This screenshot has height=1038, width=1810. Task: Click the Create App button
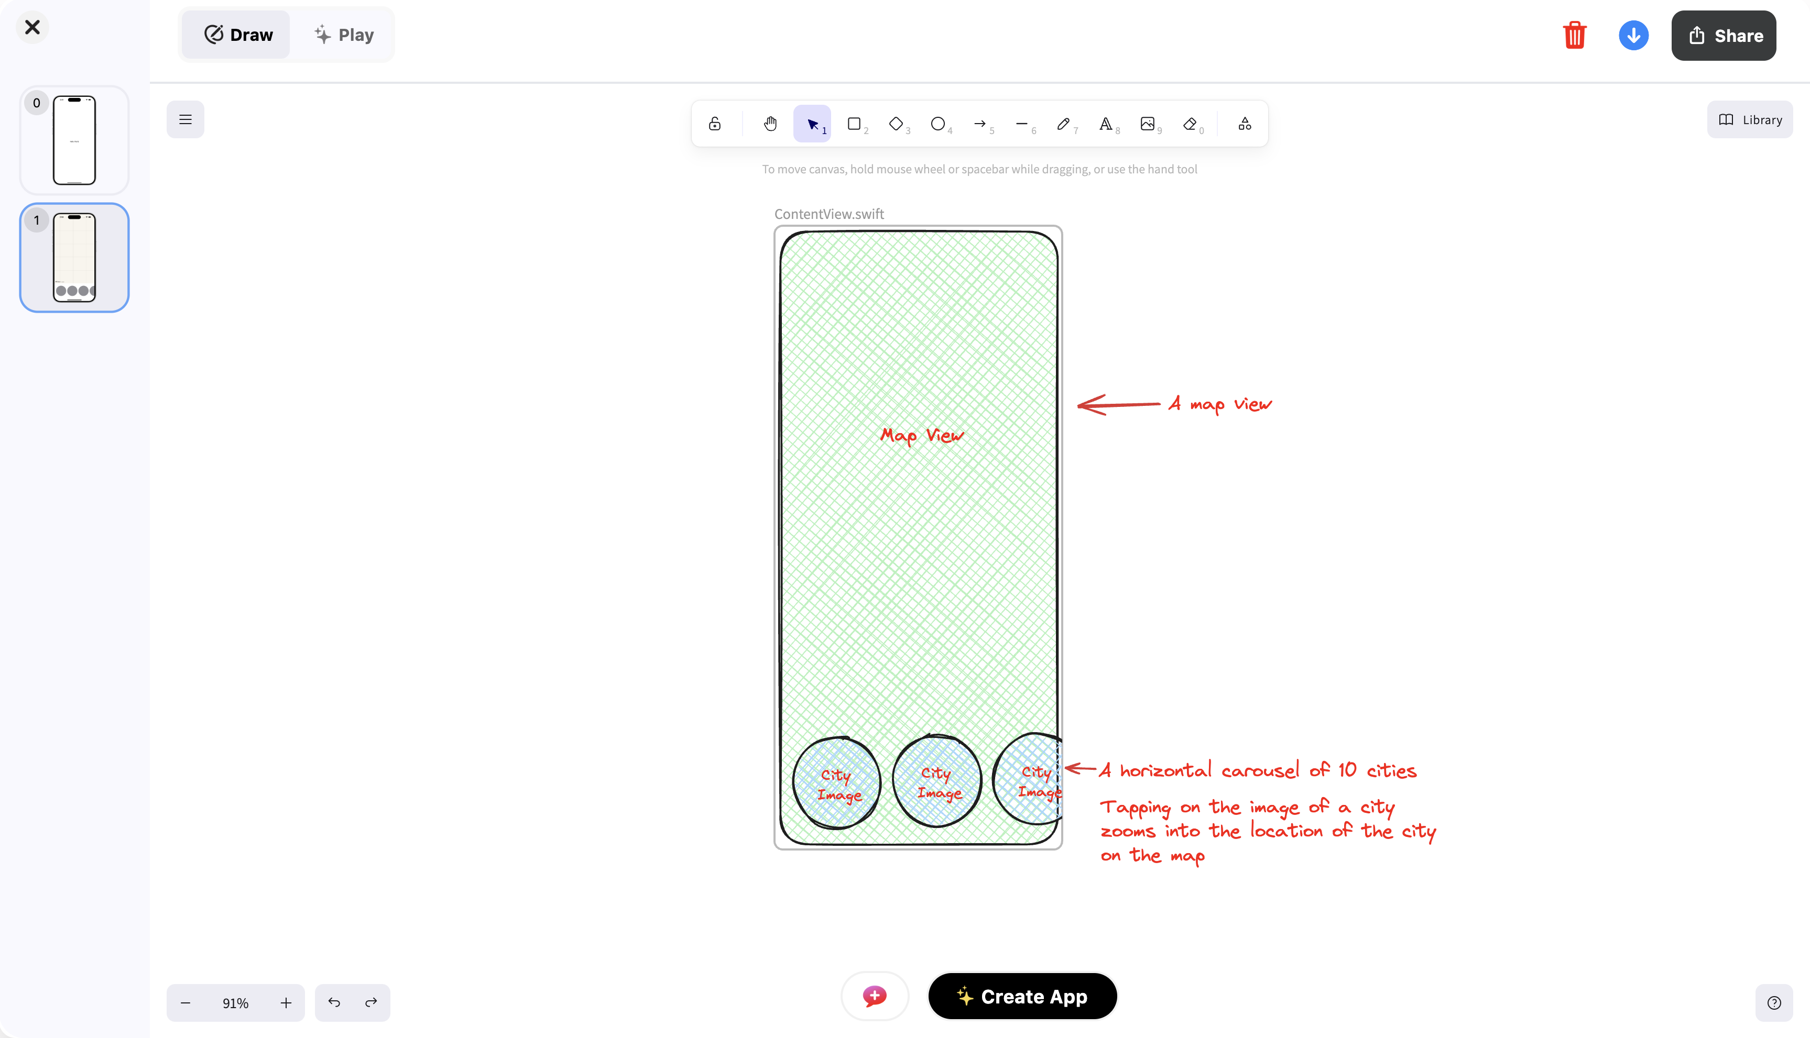tap(1022, 996)
